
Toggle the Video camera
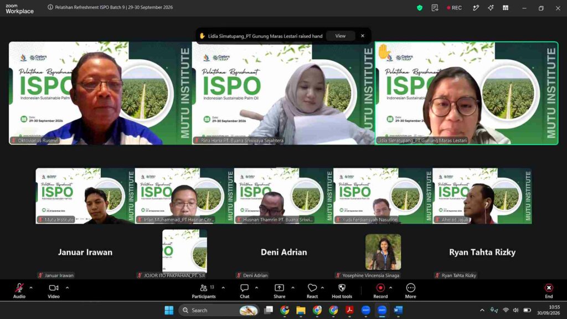54,291
